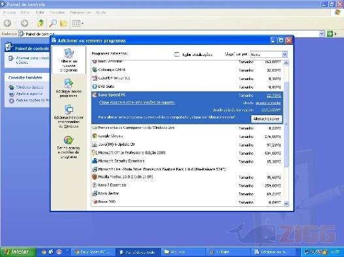Select the Microsoft Security Essentials row text
Viewport: 344px width, 257px height.
click(x=121, y=161)
